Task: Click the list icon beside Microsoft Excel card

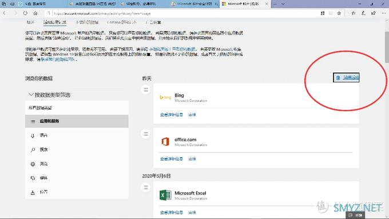Action: click(x=146, y=187)
